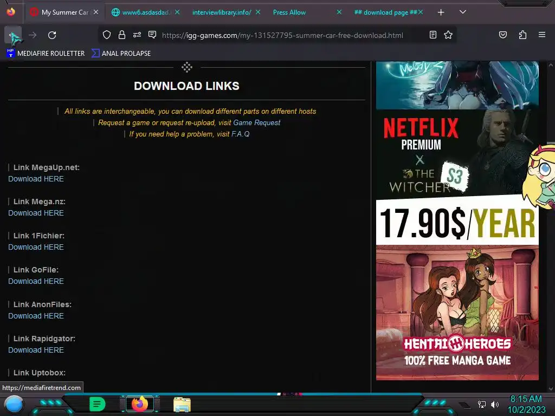Switch to the download page tab
Viewport: 555px width, 416px height.
pos(385,12)
